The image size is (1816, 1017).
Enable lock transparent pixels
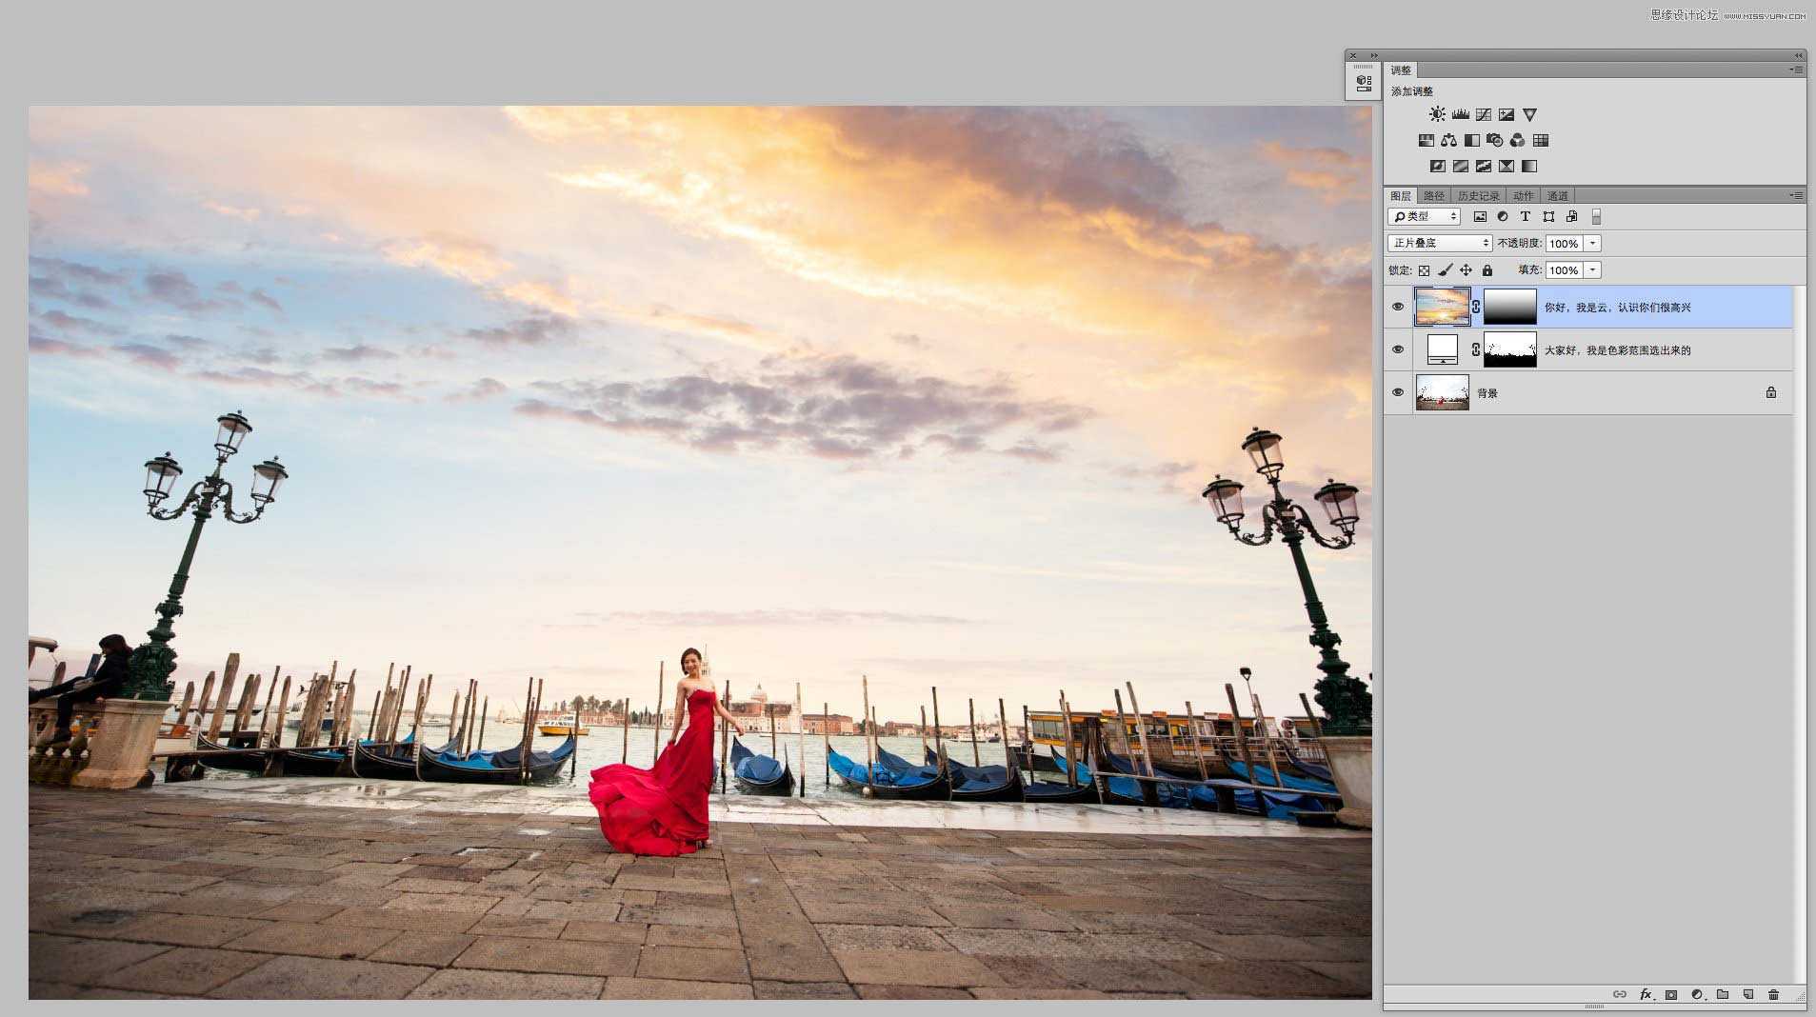point(1423,269)
